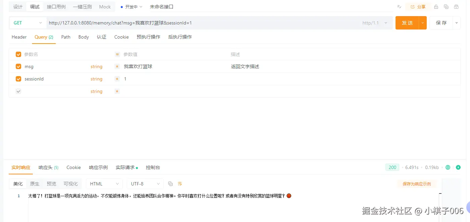Select the request Cookie tab
The height and width of the screenshot is (222, 470).
(x=121, y=37)
